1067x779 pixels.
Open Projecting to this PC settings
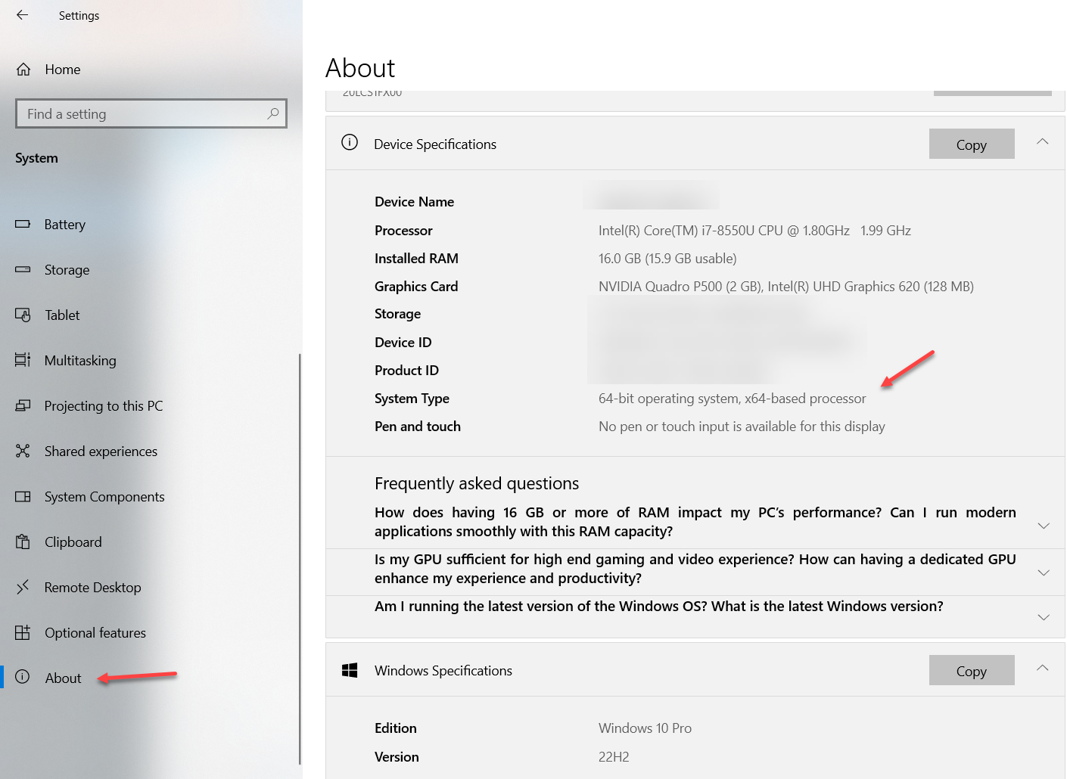click(103, 406)
